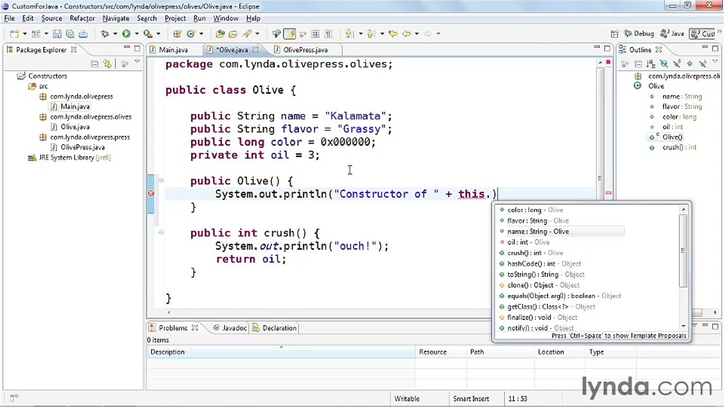This screenshot has width=724, height=407.
Task: Run the program with green Run icon
Action: [x=126, y=34]
